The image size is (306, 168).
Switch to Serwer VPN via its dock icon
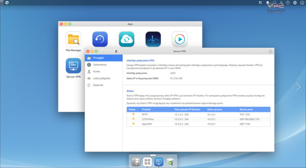158,162
